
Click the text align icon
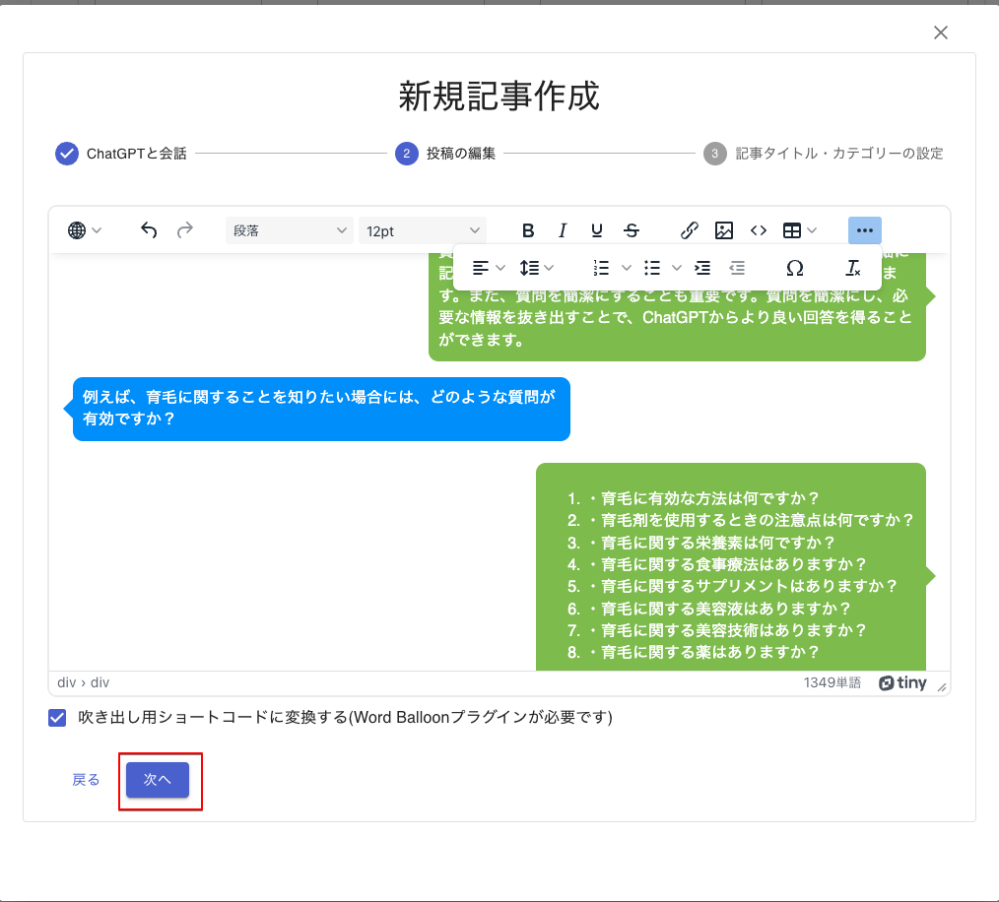481,268
